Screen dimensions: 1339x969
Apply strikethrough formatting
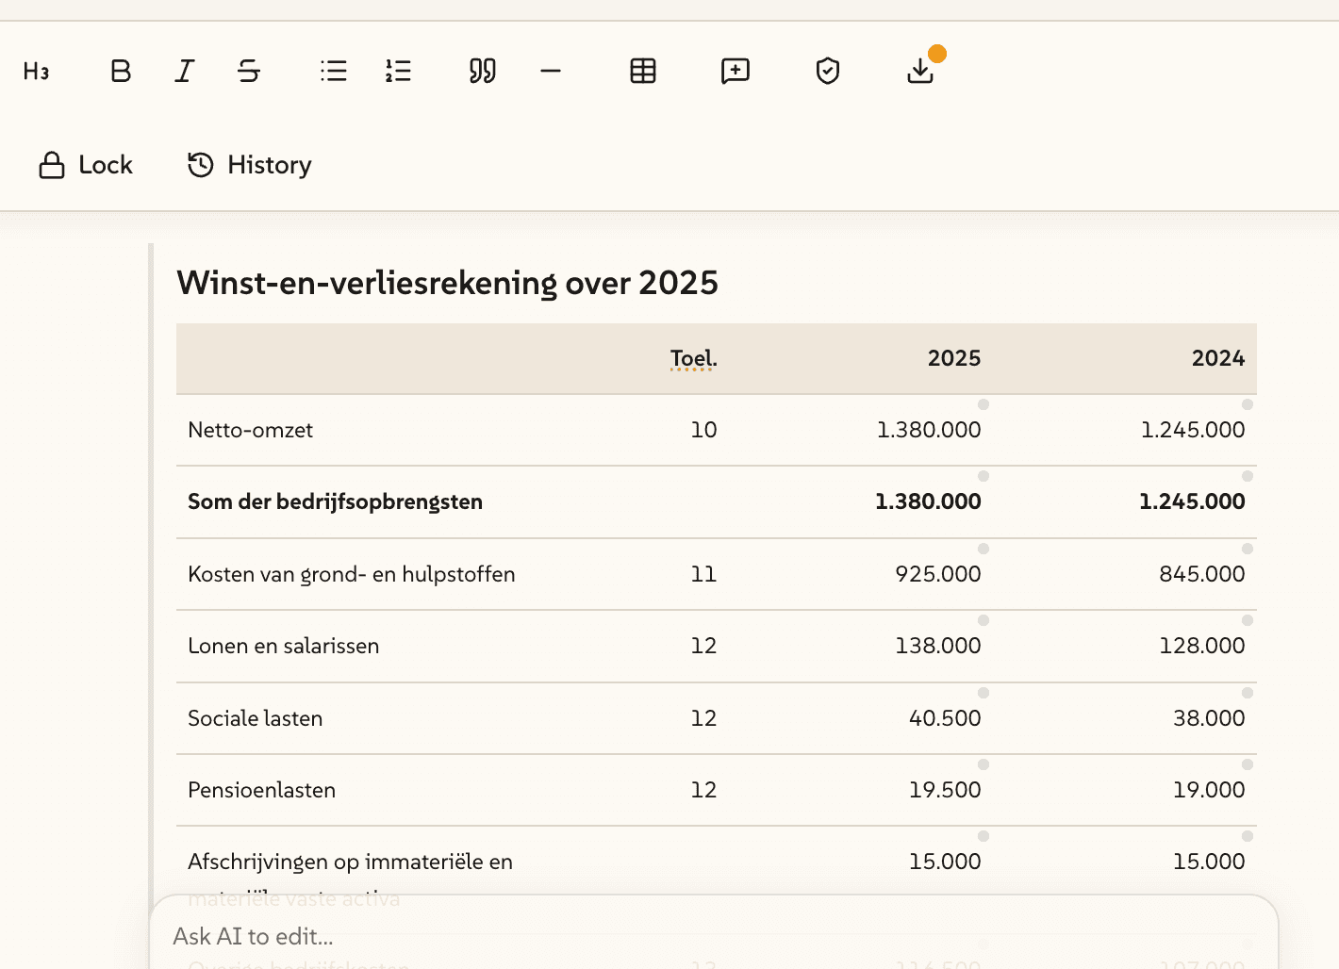[248, 71]
